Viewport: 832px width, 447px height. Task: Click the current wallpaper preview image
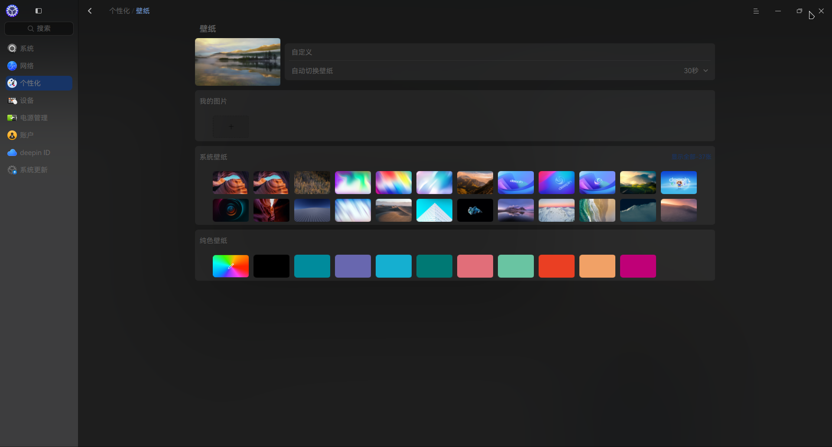click(x=237, y=62)
